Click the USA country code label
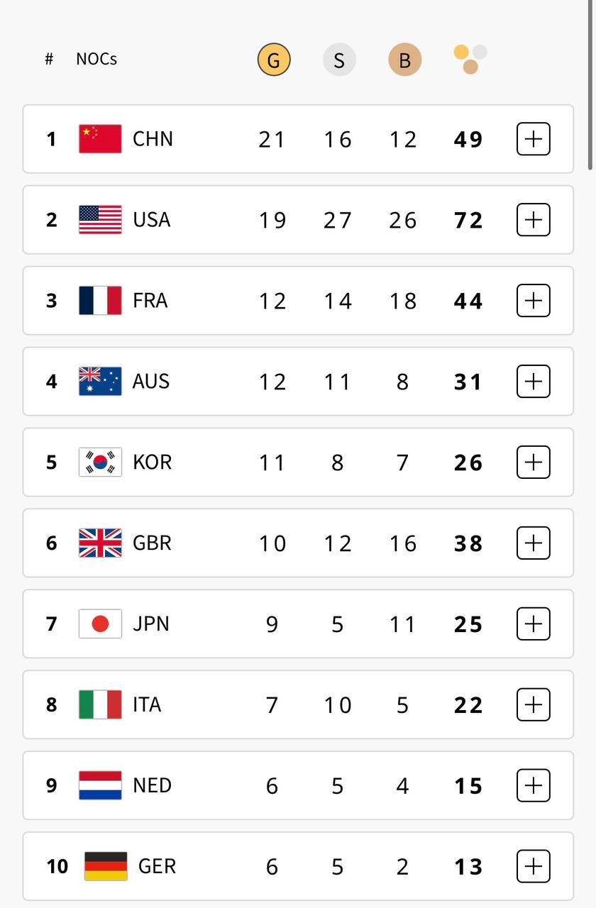Screen dimensions: 596x908 pyautogui.click(x=152, y=220)
